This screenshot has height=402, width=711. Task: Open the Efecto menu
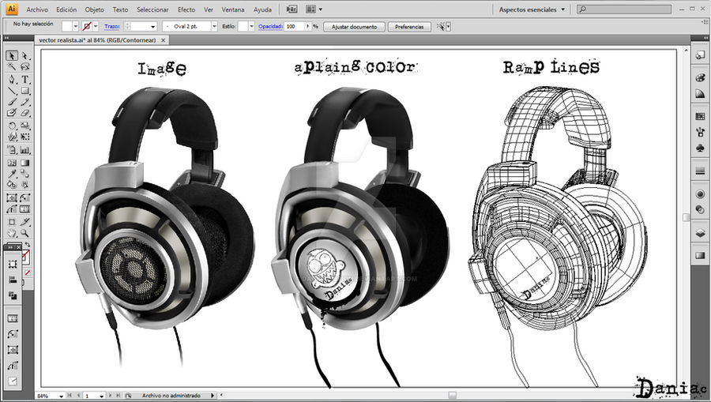[x=186, y=9]
